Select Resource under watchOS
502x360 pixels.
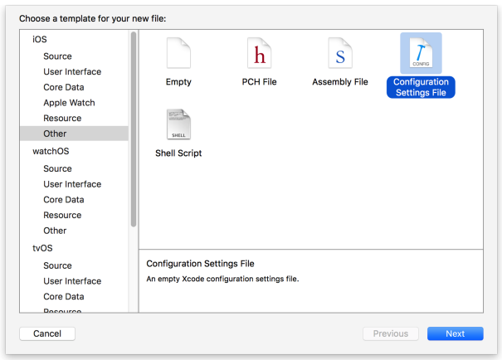point(62,215)
